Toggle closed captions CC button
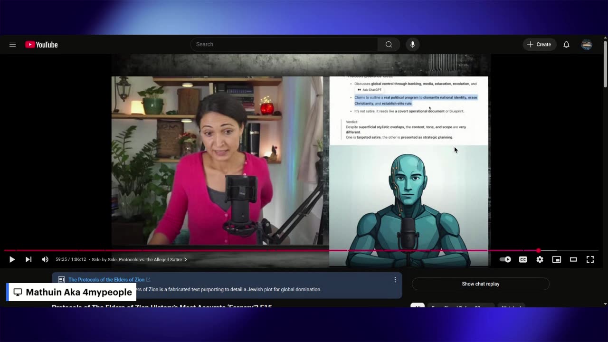The image size is (608, 342). pyautogui.click(x=523, y=259)
